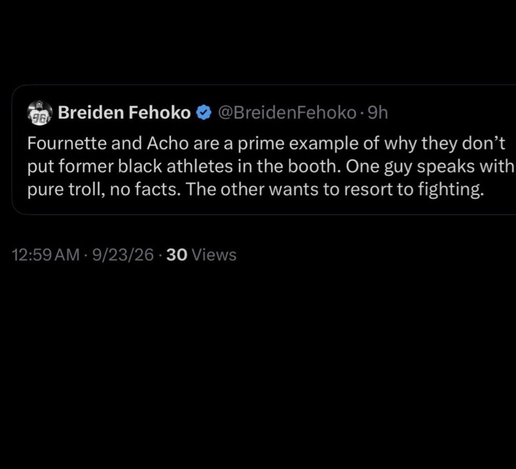Click the bold number 30 before Views
The image size is (516, 469).
[x=175, y=255]
